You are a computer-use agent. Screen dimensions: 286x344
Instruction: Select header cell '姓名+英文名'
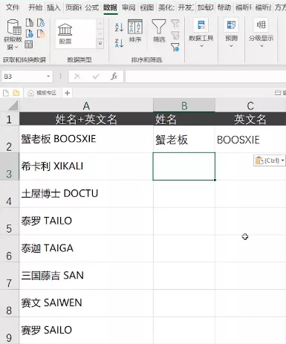pos(86,119)
